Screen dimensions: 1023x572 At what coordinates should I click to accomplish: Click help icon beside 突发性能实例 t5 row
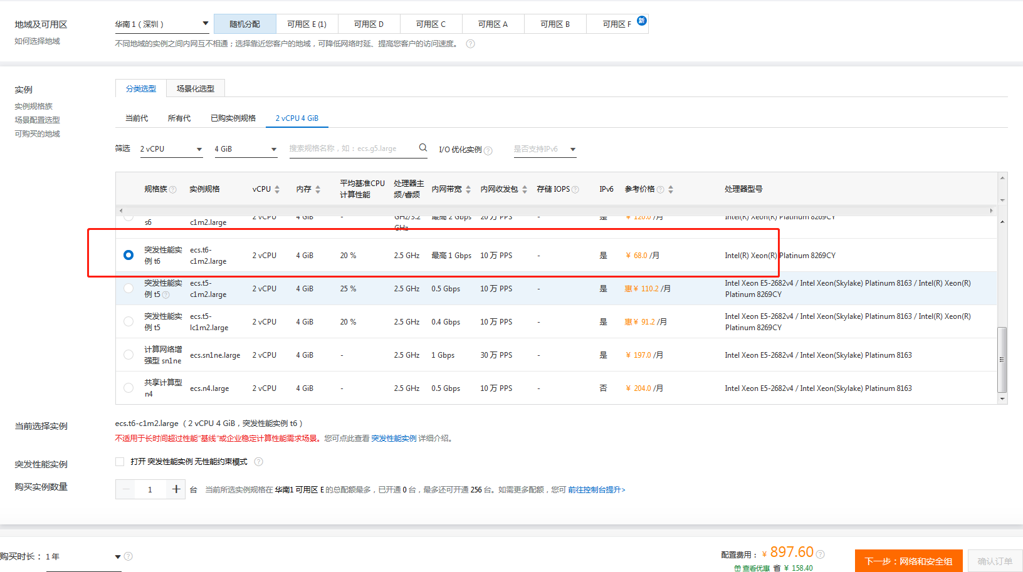(166, 294)
